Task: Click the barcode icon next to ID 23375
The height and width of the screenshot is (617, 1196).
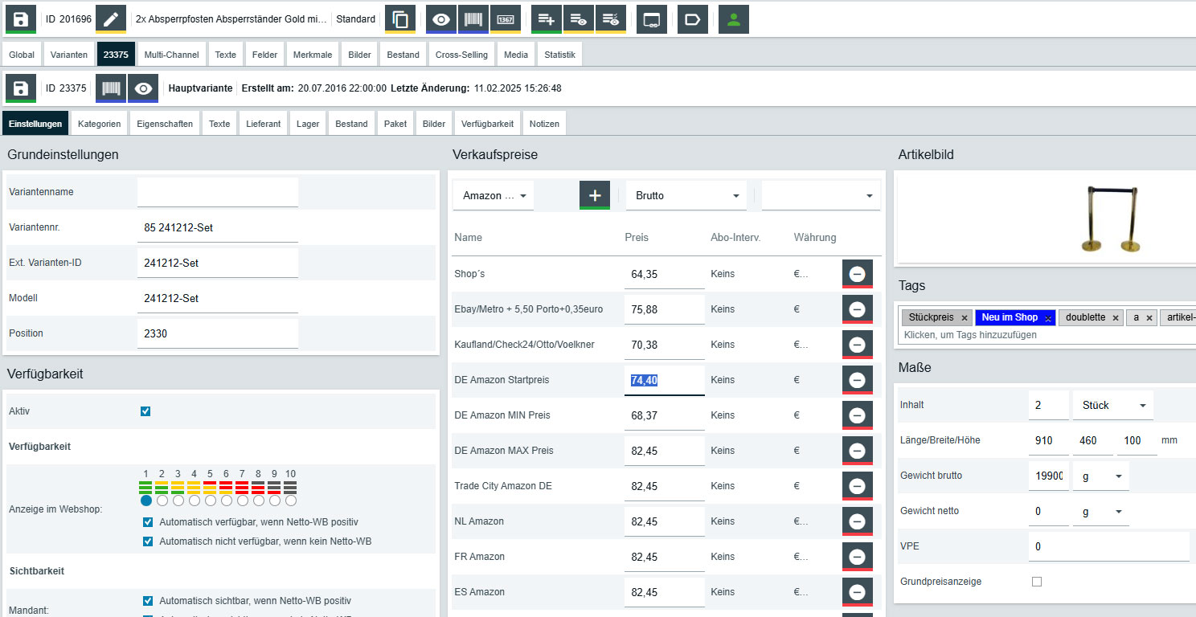Action: click(x=111, y=88)
